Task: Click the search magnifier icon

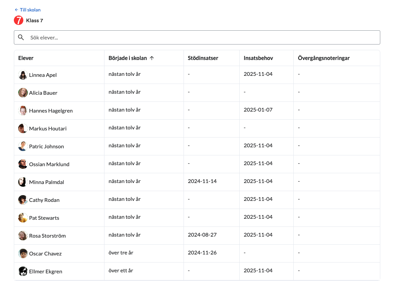Action: [21, 37]
